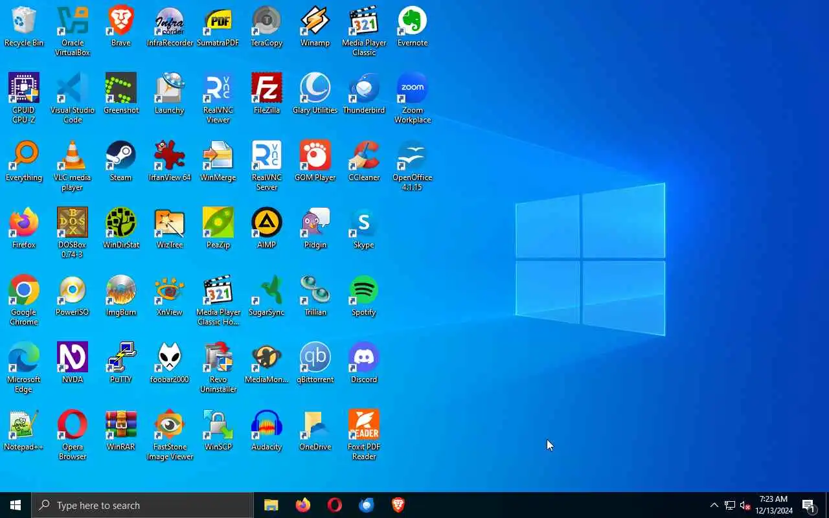The image size is (829, 518).
Task: Select the VLC media player icon
Action: click(x=73, y=166)
